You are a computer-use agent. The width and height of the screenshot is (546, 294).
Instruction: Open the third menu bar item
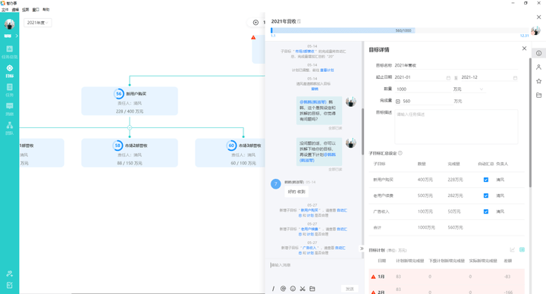coord(26,10)
